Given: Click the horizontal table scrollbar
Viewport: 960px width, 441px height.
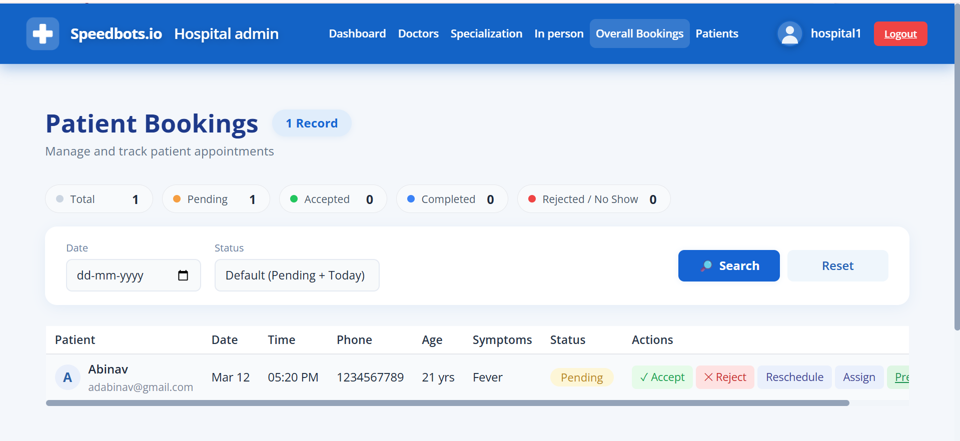Looking at the screenshot, I should (447, 403).
